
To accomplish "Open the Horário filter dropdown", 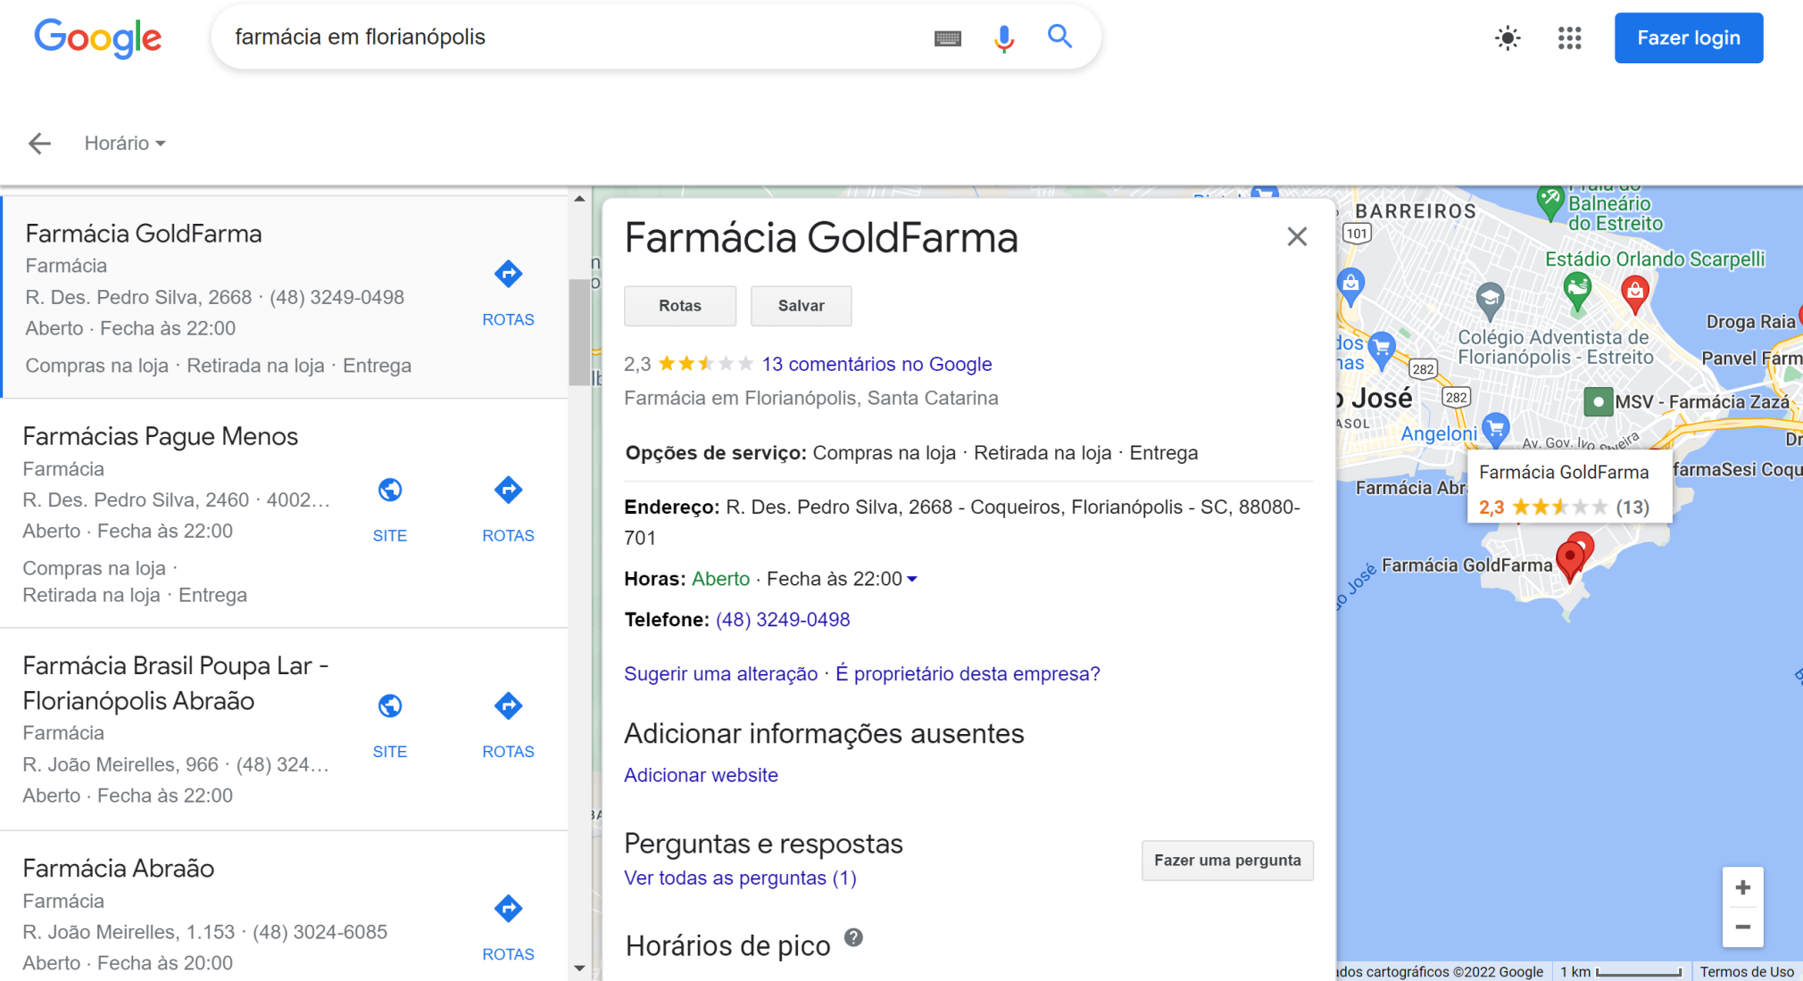I will 125,144.
